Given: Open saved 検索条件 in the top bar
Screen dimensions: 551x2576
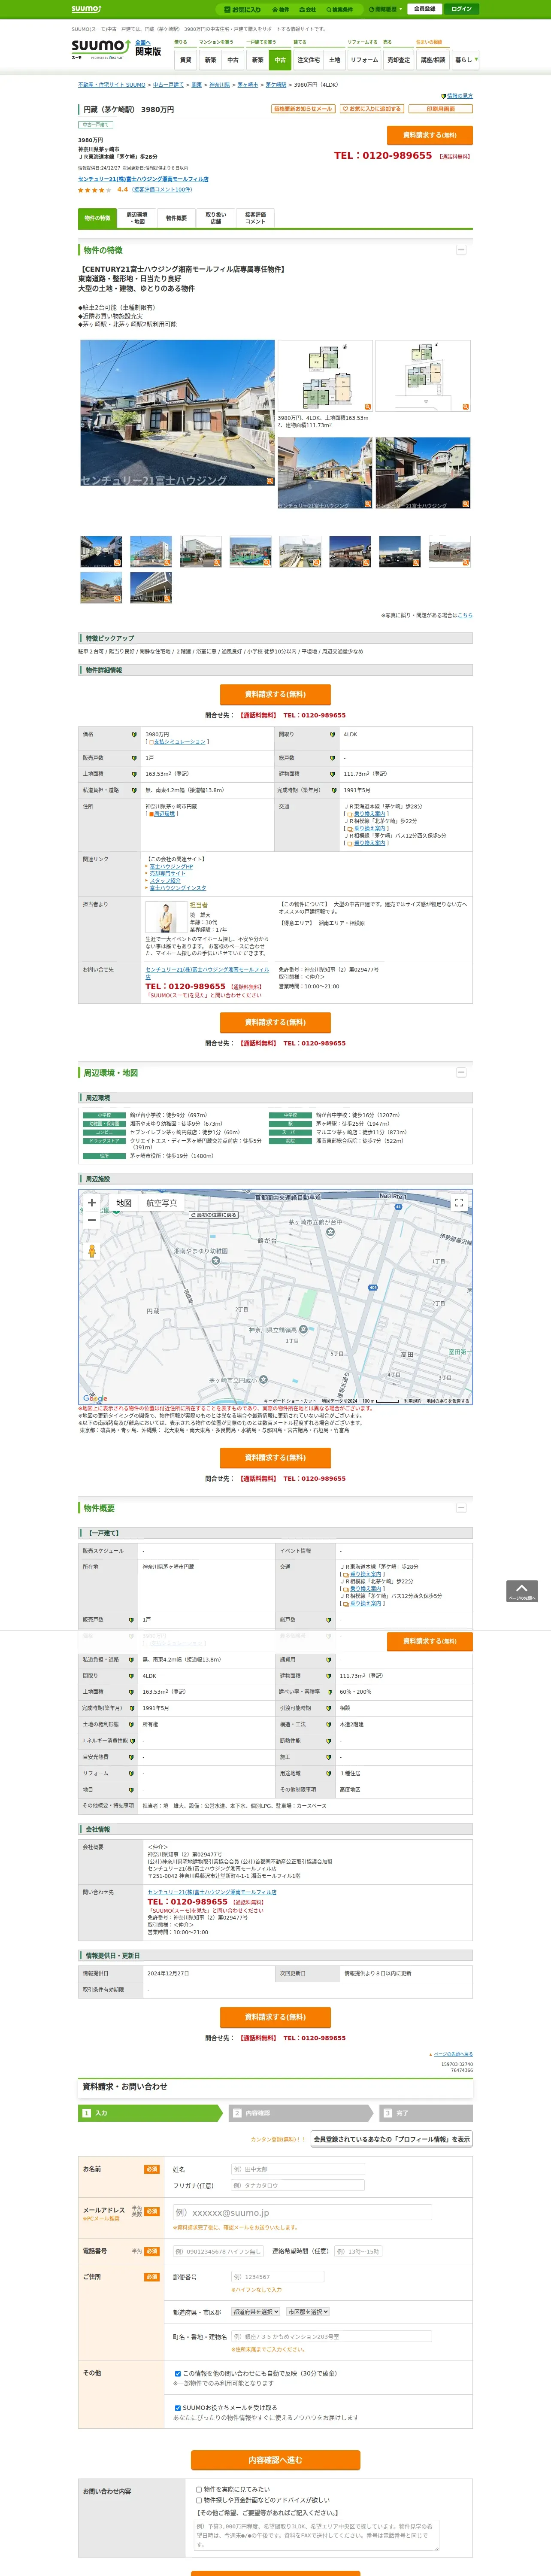Looking at the screenshot, I should (x=339, y=9).
